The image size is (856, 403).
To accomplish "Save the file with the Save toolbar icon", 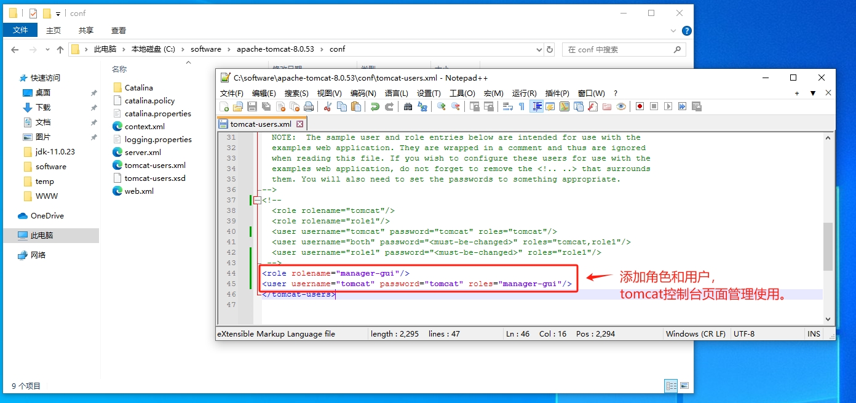I will click(x=252, y=106).
